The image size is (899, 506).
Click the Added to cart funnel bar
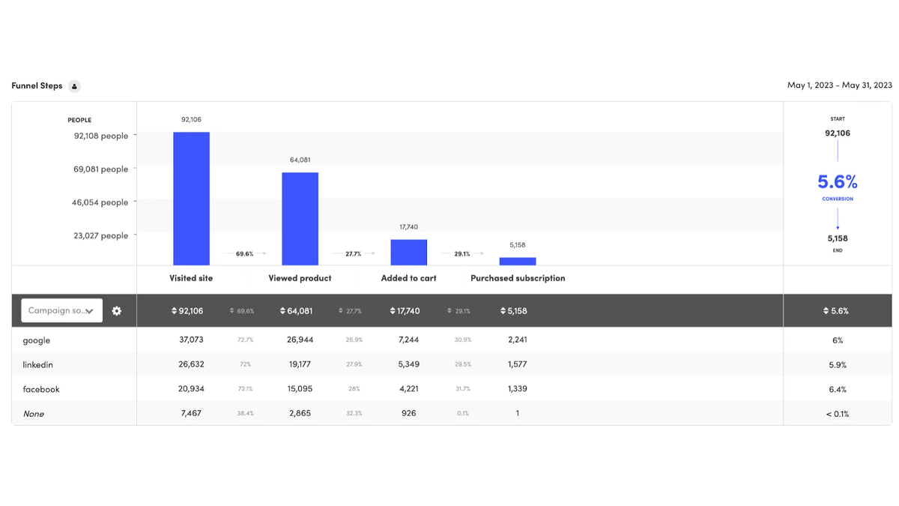[408, 253]
